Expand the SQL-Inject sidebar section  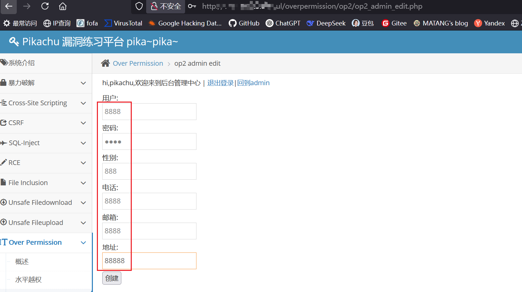(x=44, y=143)
